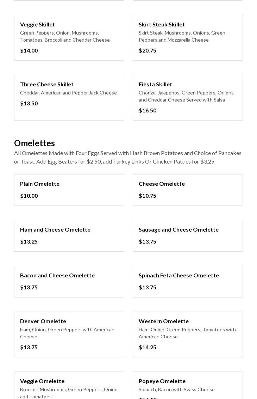Open the Western Omelette card
The height and width of the screenshot is (399, 257).
coord(188,334)
